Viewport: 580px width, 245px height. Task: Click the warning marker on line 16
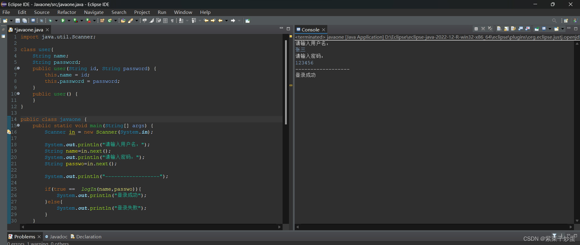9,132
